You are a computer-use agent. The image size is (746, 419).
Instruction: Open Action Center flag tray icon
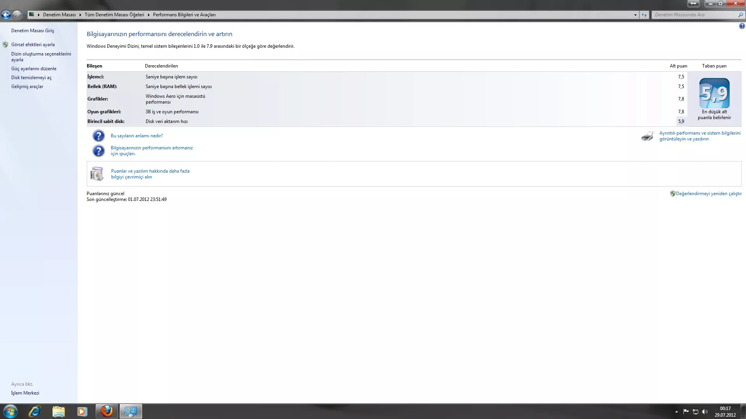click(x=686, y=412)
